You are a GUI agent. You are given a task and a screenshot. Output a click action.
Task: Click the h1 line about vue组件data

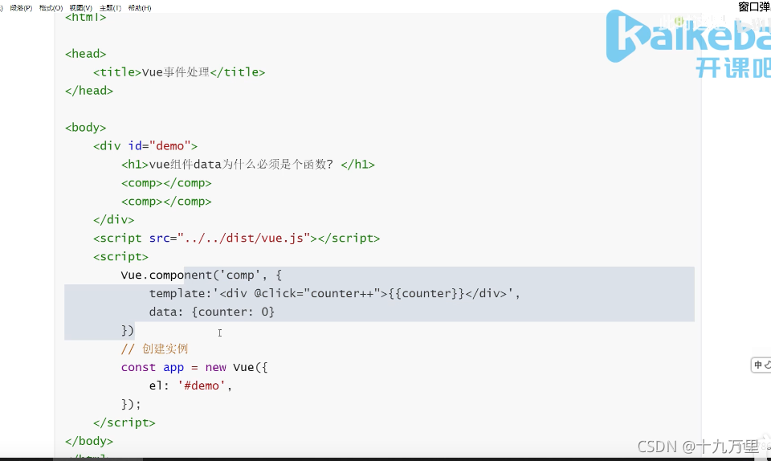pos(248,164)
